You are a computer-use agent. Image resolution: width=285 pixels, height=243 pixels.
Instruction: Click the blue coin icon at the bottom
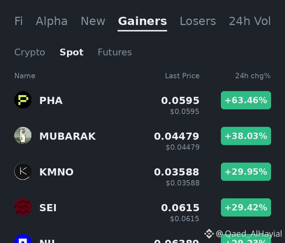tap(23, 238)
